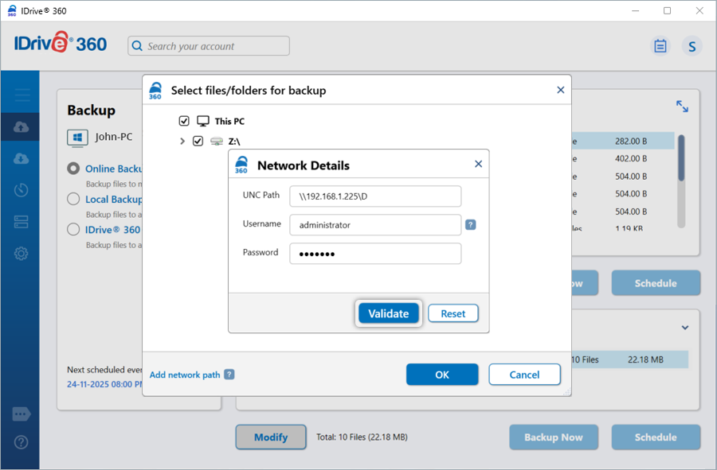The height and width of the screenshot is (470, 717).
Task: Click the Username help icon
Action: [470, 225]
